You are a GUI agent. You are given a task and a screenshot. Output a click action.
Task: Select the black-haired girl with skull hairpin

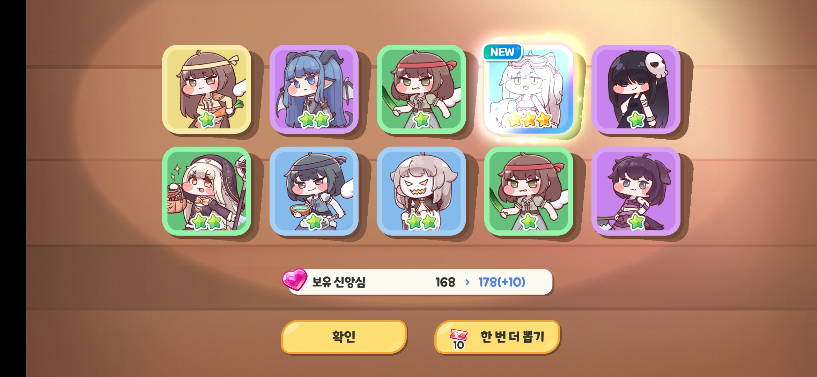pos(636,89)
